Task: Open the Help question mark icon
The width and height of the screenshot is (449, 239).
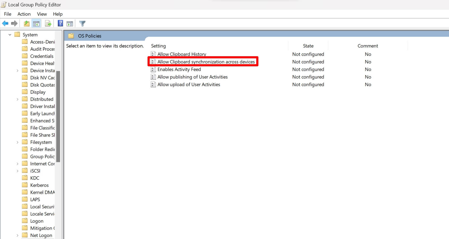Action: [60, 23]
